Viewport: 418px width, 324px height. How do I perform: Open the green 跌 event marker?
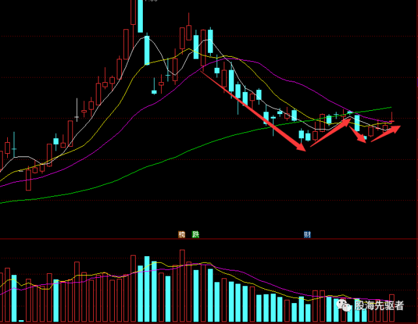coord(196,235)
